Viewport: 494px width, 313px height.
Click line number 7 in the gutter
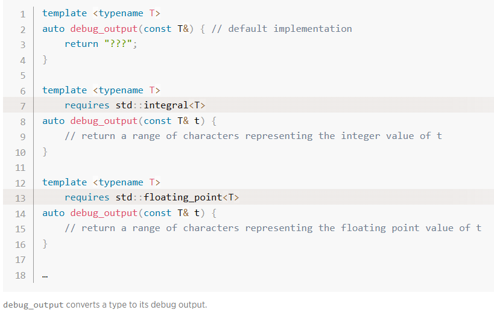(x=23, y=105)
